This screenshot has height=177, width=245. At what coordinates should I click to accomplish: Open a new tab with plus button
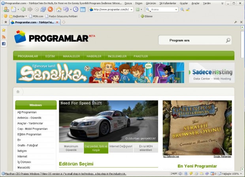click(x=64, y=22)
